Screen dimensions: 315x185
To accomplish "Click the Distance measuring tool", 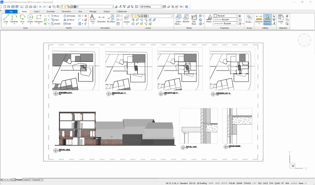I will tap(259, 18).
